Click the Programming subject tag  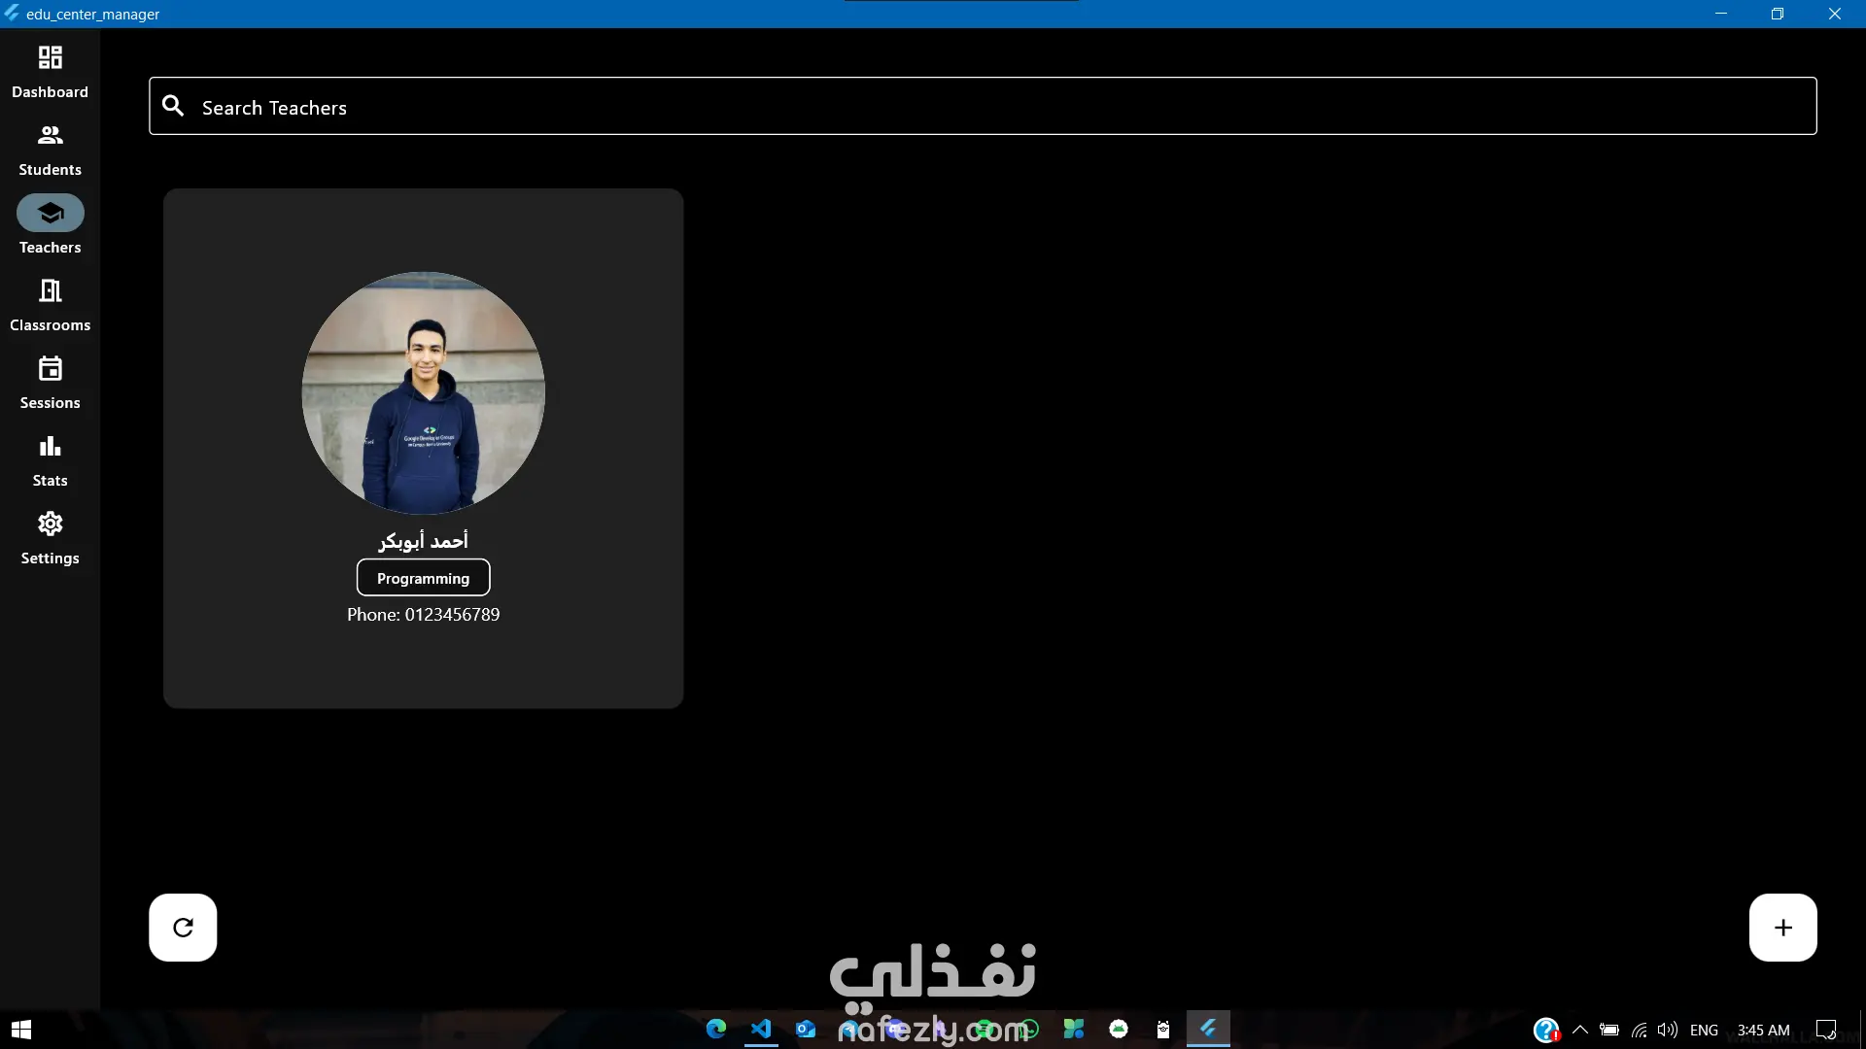(424, 578)
